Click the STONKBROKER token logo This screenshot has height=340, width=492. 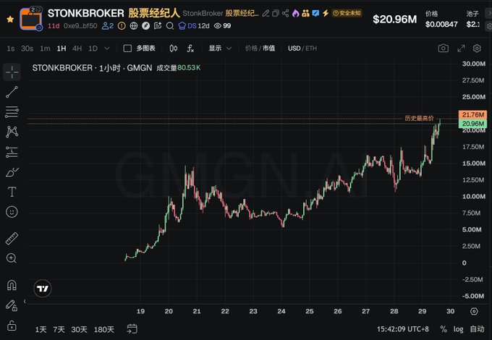30,19
